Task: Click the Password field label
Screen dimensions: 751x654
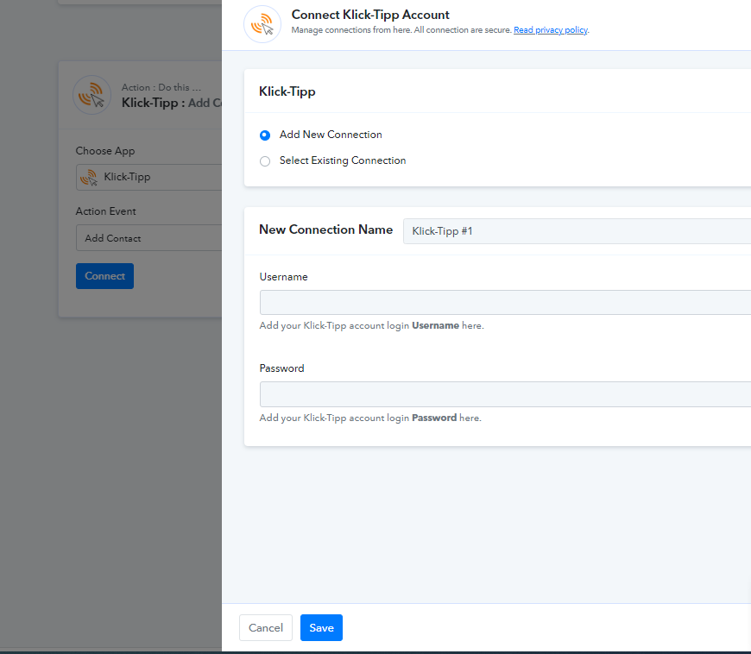Action: coord(281,368)
